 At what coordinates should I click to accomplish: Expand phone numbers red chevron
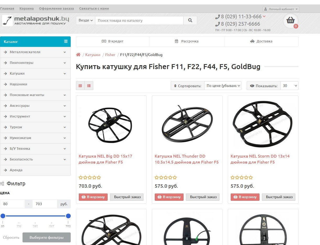pyautogui.click(x=264, y=16)
